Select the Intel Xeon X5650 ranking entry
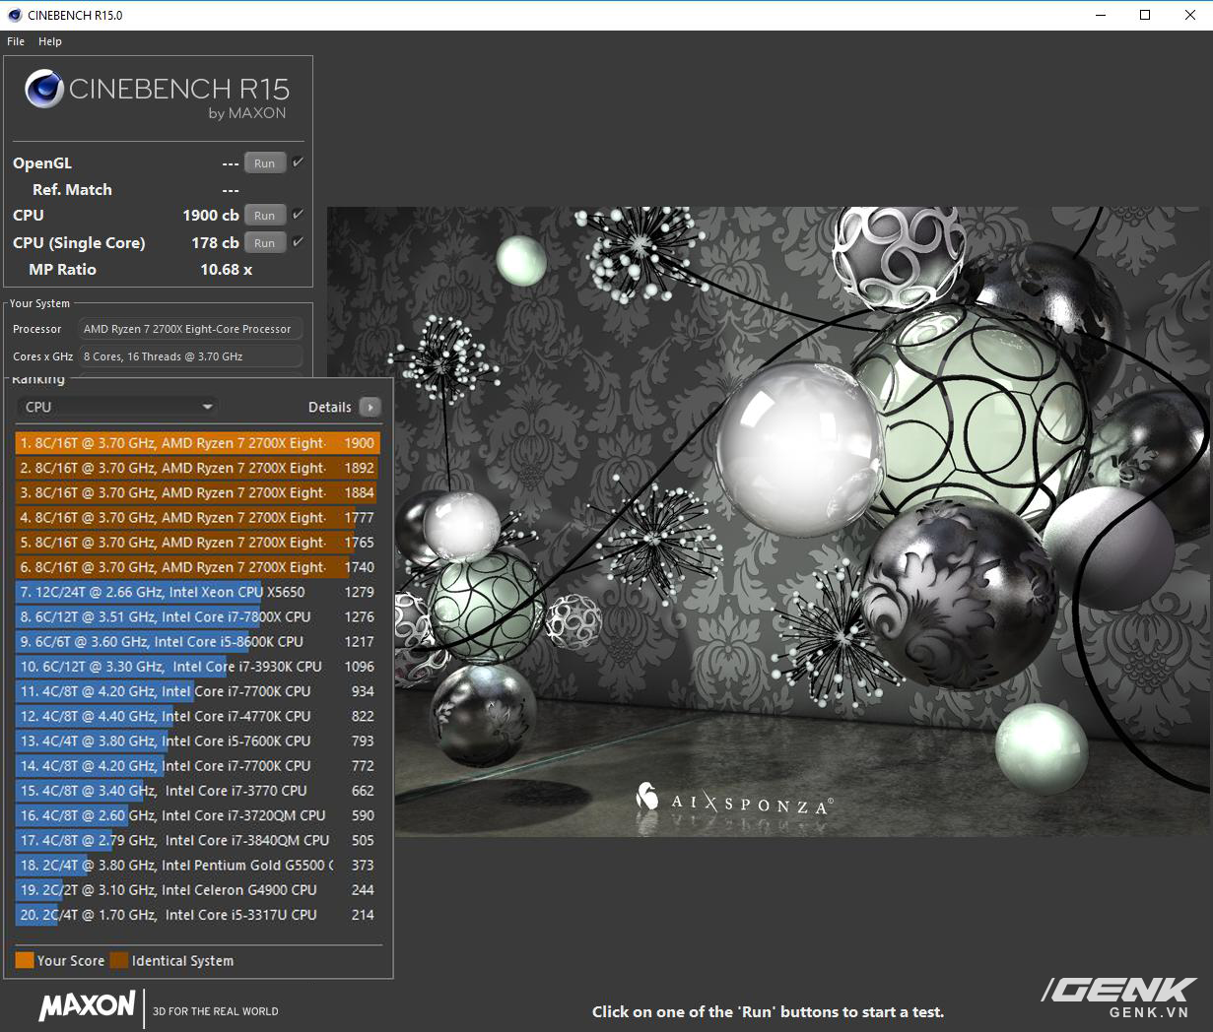 [197, 592]
